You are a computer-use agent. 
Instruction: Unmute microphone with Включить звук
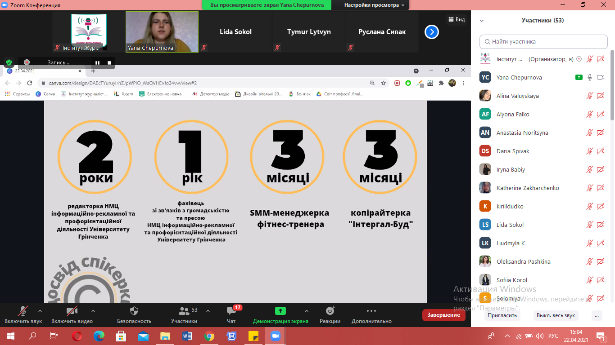pyautogui.click(x=23, y=311)
